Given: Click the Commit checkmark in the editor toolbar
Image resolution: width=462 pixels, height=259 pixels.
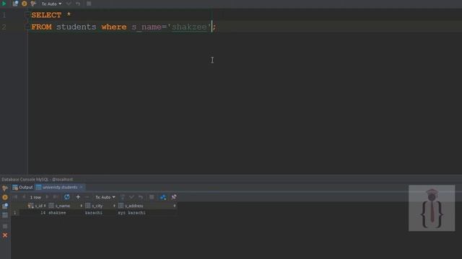Looking at the screenshot, I should click(x=69, y=4).
